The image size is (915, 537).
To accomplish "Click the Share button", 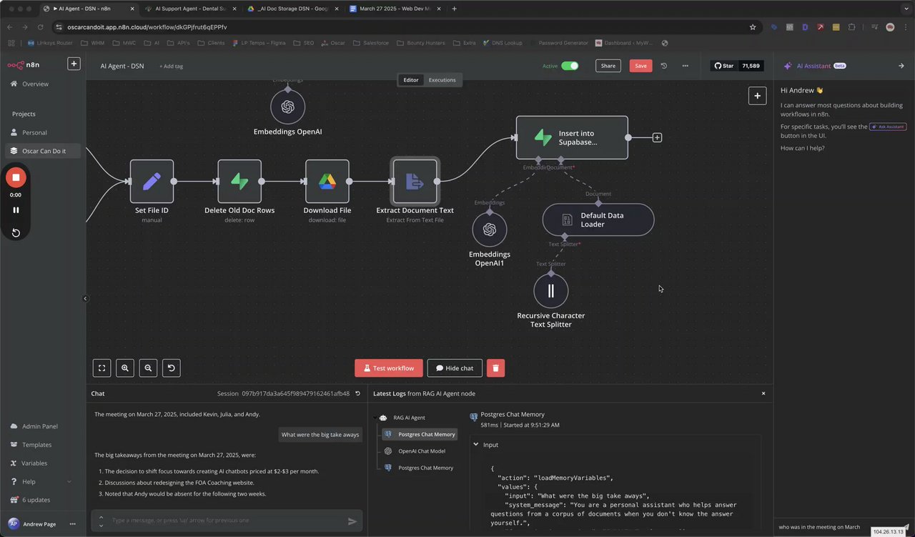I will (x=608, y=66).
